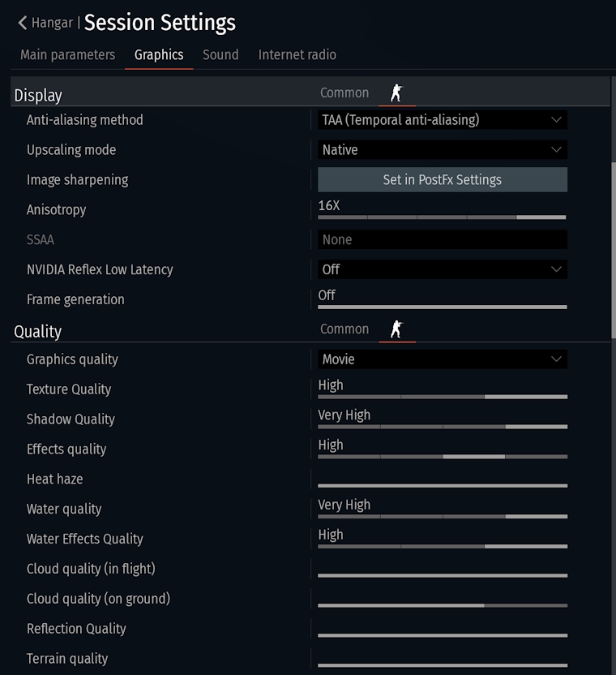Select the soldier icon in Quality section
Image resolution: width=616 pixels, height=675 pixels.
click(396, 329)
